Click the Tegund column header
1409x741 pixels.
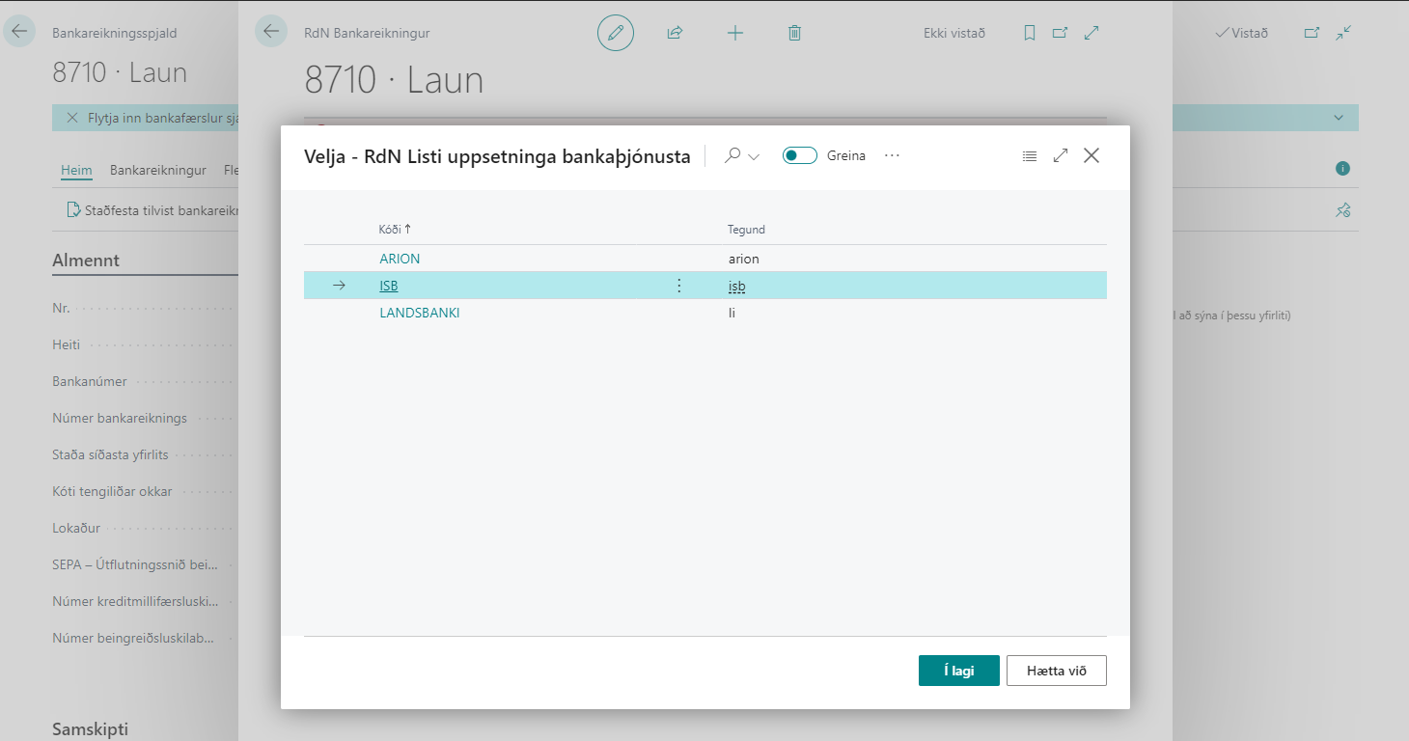click(x=746, y=230)
